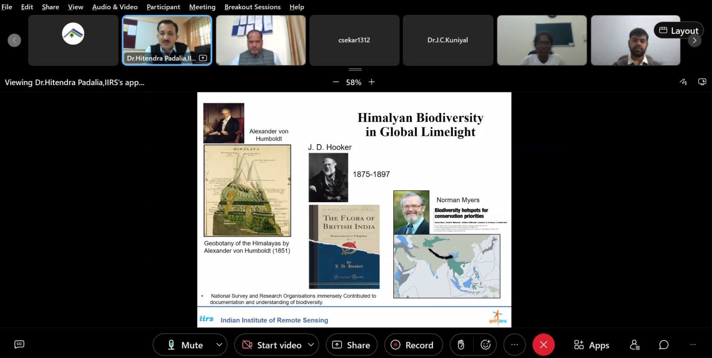Open the chat bubble icon

pyautogui.click(x=664, y=345)
